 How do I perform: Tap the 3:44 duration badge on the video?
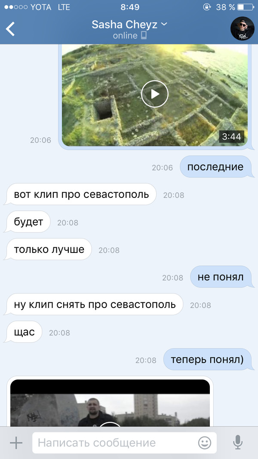[231, 136]
